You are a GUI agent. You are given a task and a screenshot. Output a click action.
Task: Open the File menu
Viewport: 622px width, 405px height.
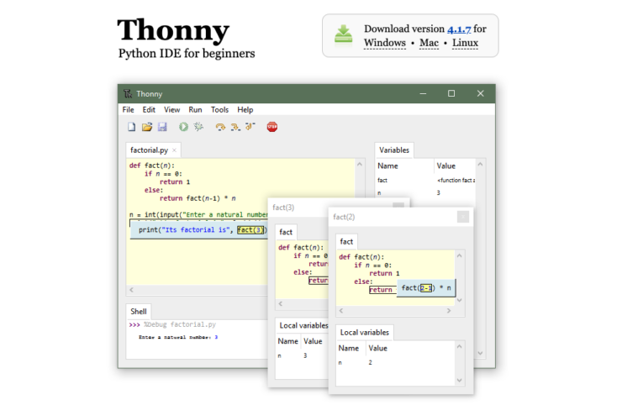(x=128, y=109)
